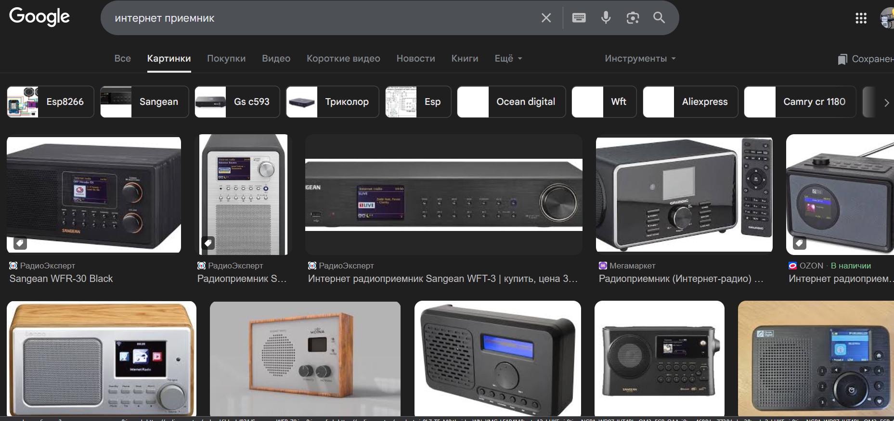Open the Короткие видео tab
Image resolution: width=894 pixels, height=421 pixels.
click(343, 59)
